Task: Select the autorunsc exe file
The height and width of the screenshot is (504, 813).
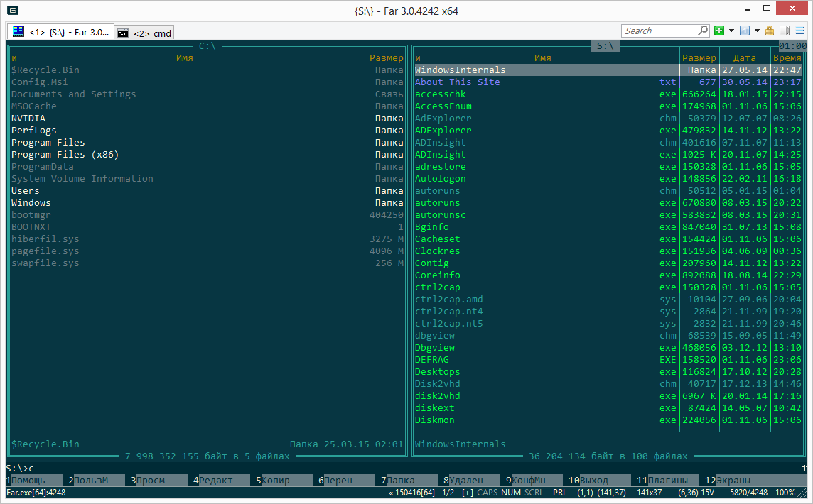Action: coord(608,215)
